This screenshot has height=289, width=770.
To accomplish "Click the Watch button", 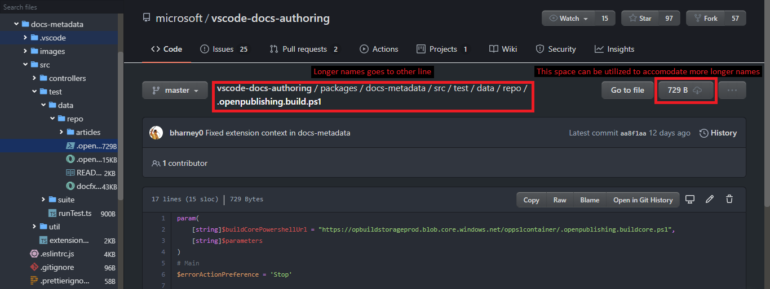I will (568, 18).
